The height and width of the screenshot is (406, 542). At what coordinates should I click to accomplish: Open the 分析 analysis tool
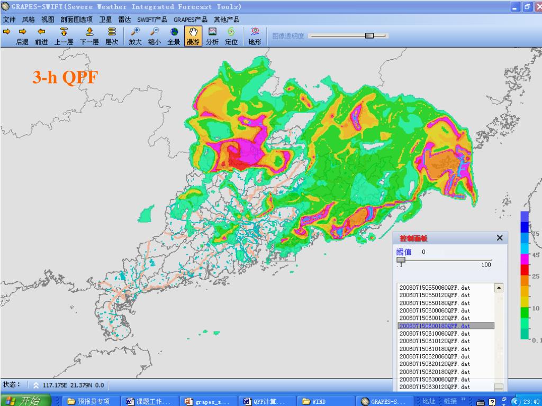pos(212,36)
